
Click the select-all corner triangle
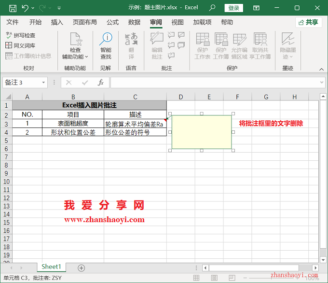pyautogui.click(x=8, y=97)
